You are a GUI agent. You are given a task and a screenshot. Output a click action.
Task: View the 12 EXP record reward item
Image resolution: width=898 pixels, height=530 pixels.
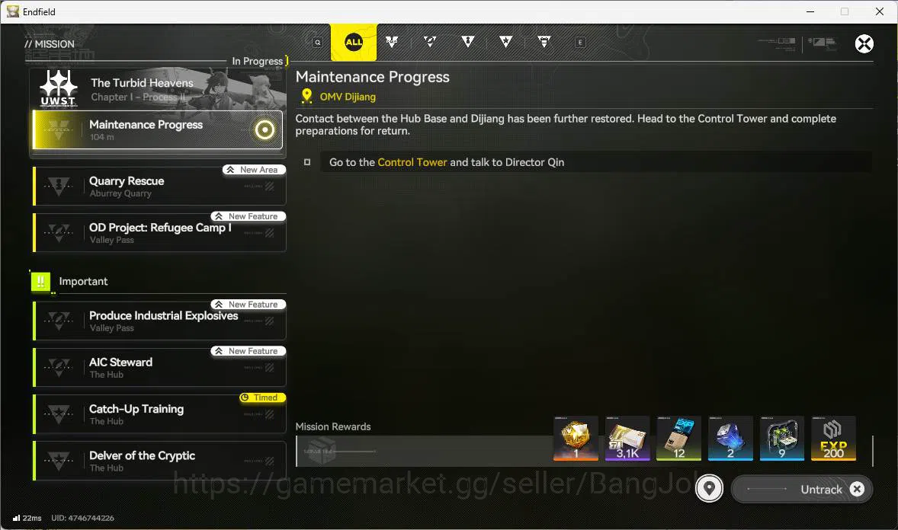click(x=678, y=439)
